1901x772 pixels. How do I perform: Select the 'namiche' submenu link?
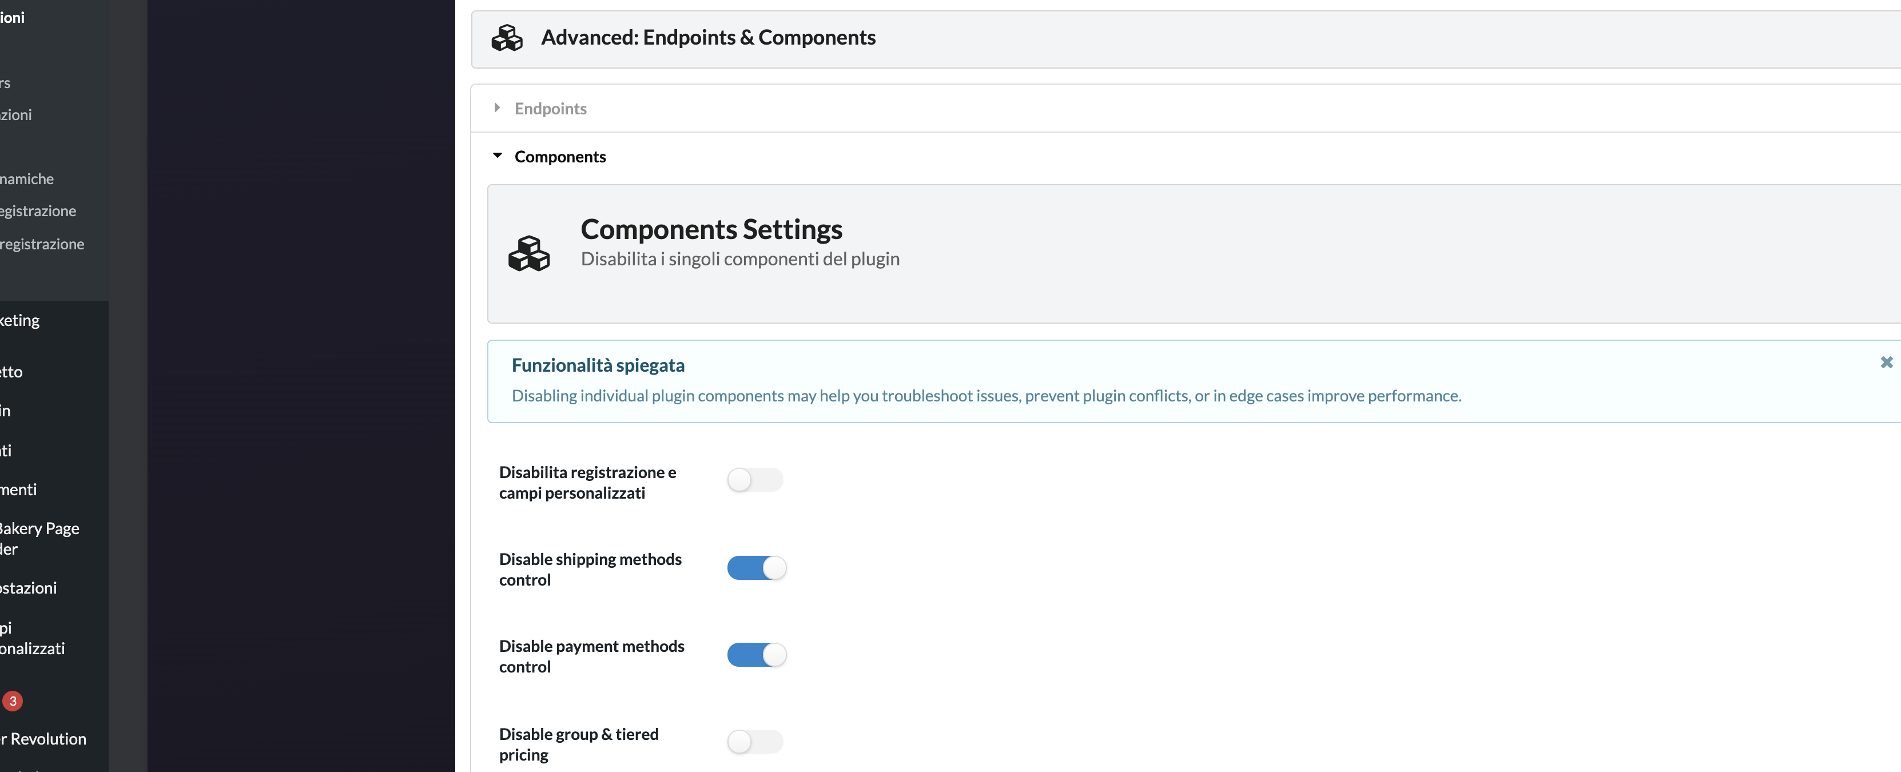pyautogui.click(x=27, y=178)
